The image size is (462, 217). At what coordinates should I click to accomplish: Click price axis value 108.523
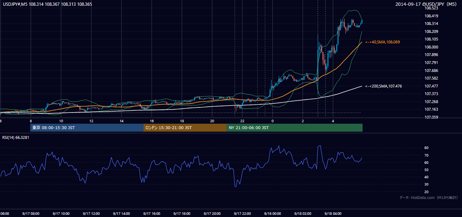tap(431, 8)
